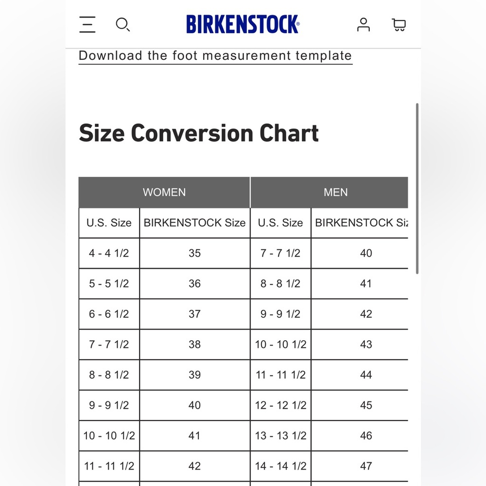Select men's Birkenstock size 44 cell

point(360,375)
